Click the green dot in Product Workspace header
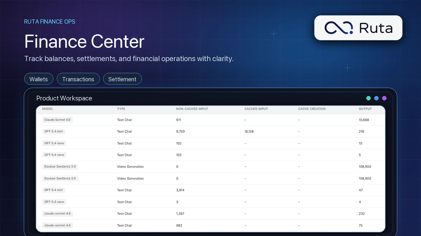 click(368, 98)
